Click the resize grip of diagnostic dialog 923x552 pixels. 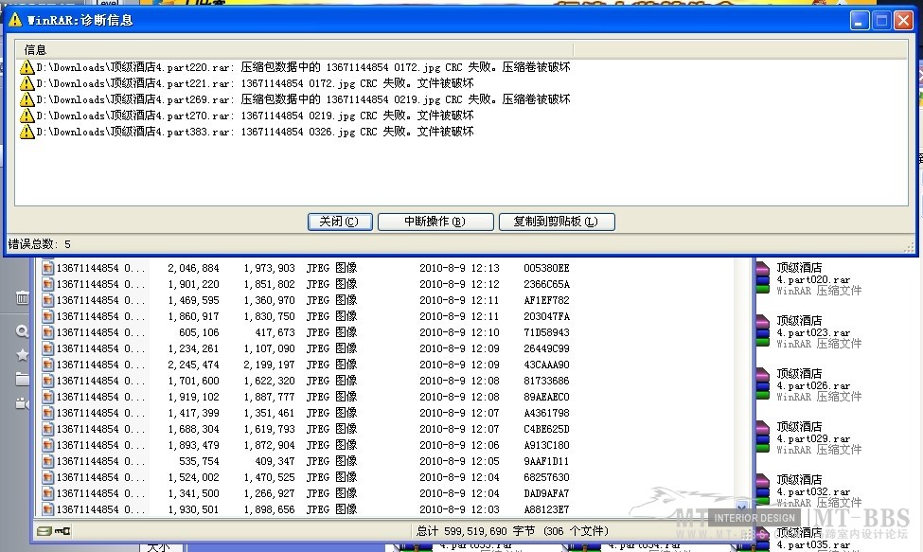point(910,247)
